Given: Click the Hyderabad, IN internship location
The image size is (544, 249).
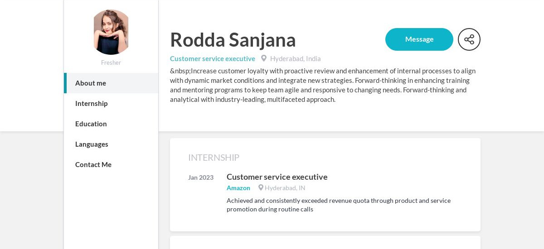Looking at the screenshot, I should click(285, 188).
